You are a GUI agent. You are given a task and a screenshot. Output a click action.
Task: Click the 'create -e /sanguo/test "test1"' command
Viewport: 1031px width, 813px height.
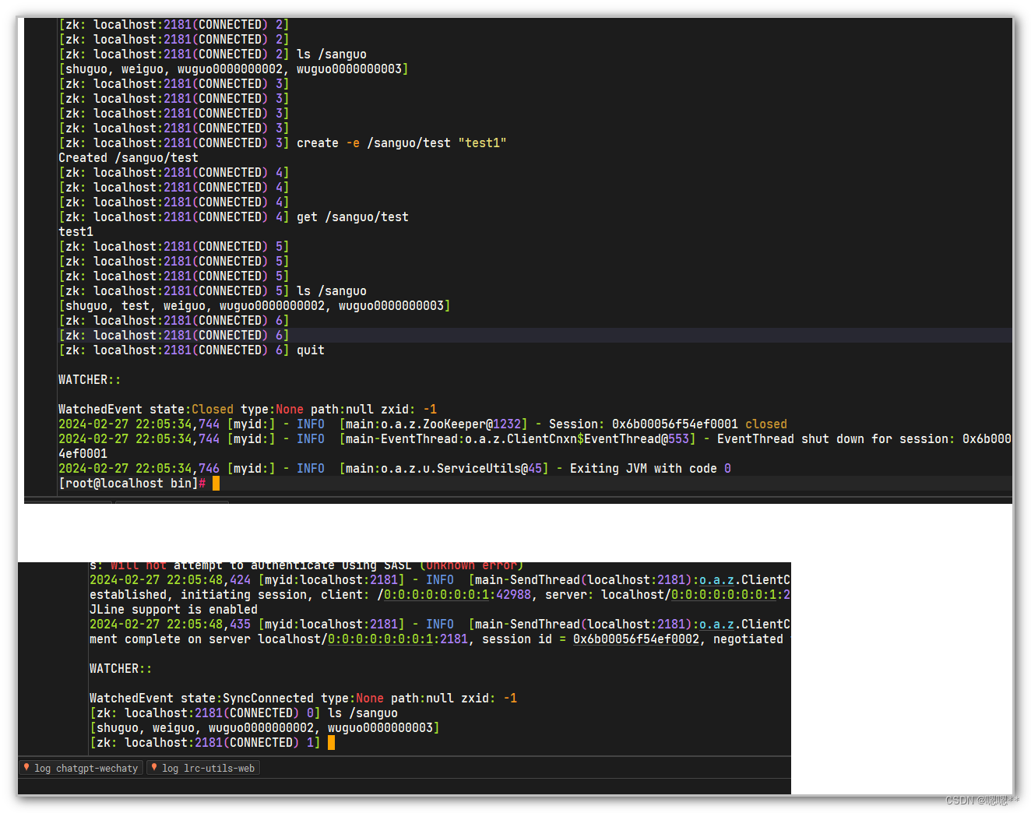401,143
